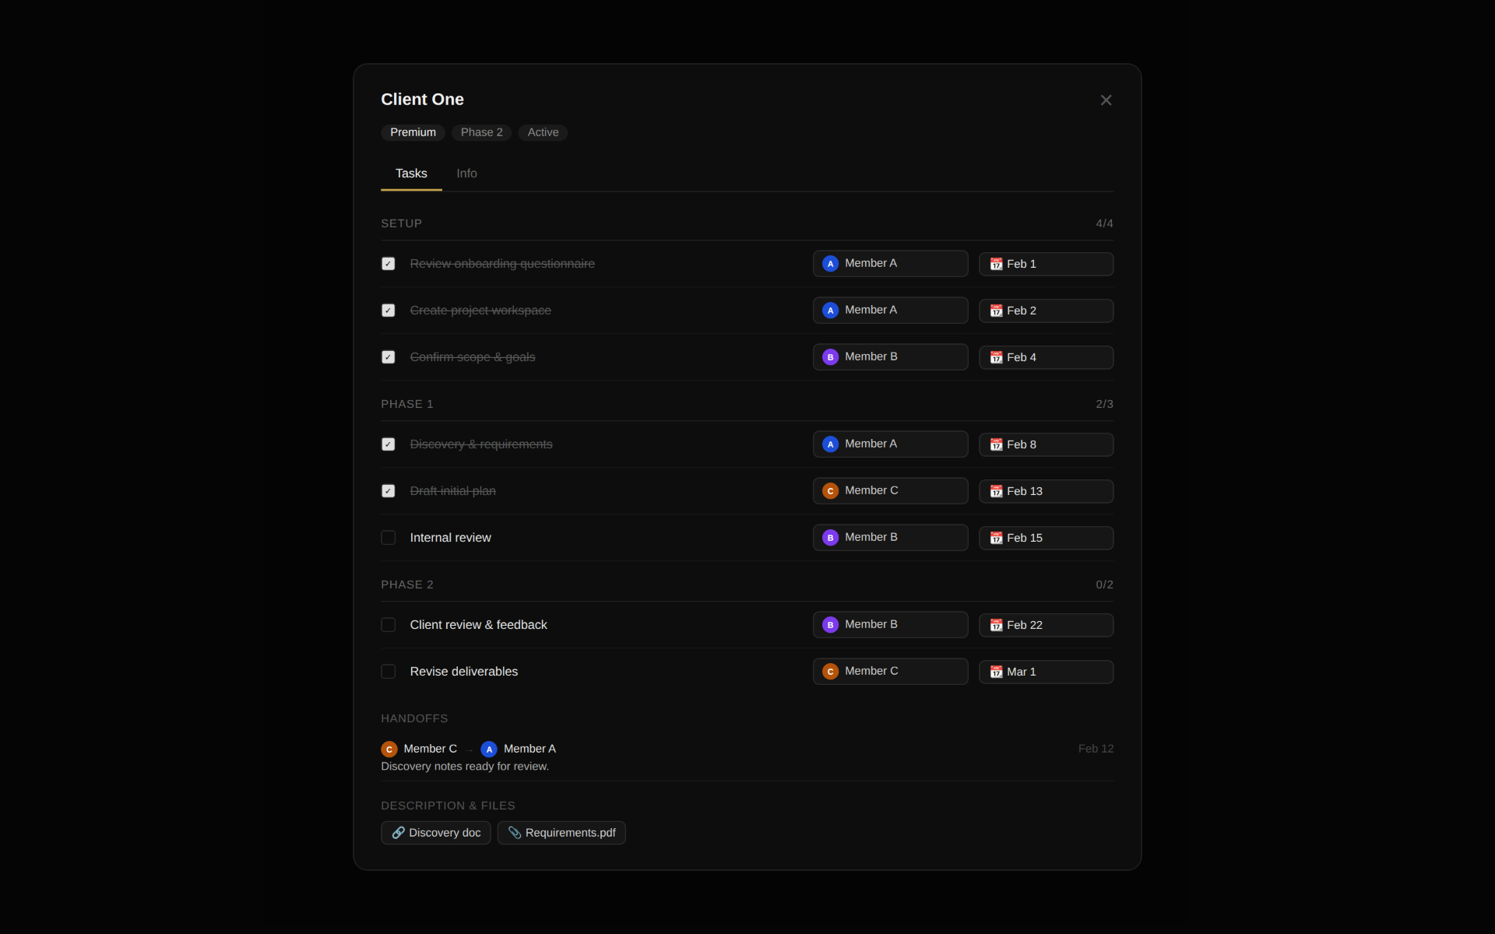Click calendar icon beside Feb 22
The width and height of the screenshot is (1495, 934).
[x=996, y=625]
